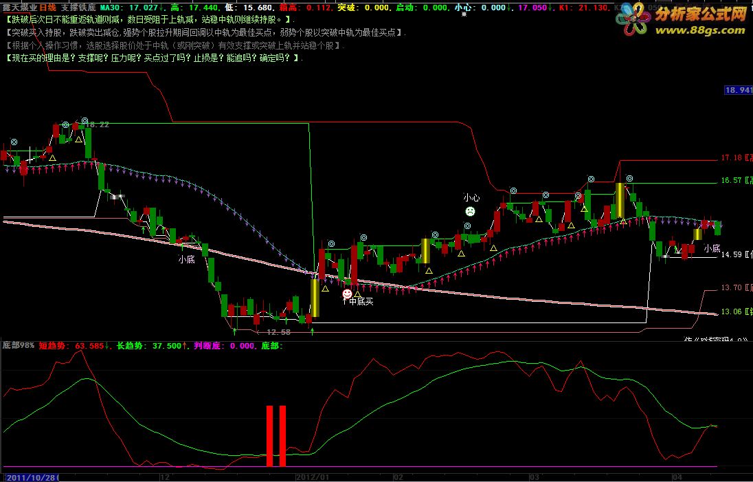Select the K1: 21.130 value
This screenshot has width=753, height=482.
583,8
